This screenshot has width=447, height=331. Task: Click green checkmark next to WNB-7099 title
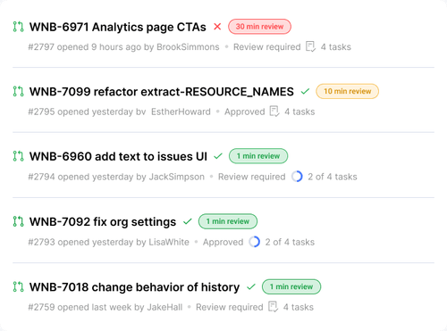point(305,91)
